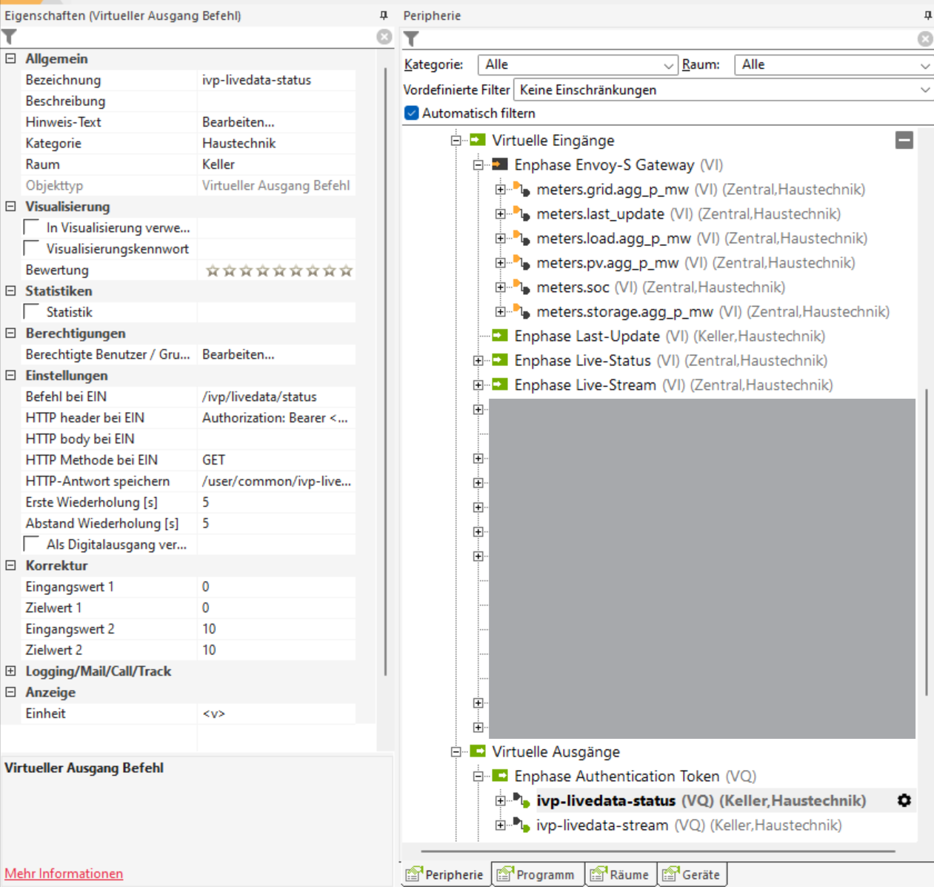934x887 pixels.
Task: Collapse the Korrektur section
Action: (x=10, y=565)
